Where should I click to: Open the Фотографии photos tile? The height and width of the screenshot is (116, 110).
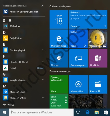[98, 39]
